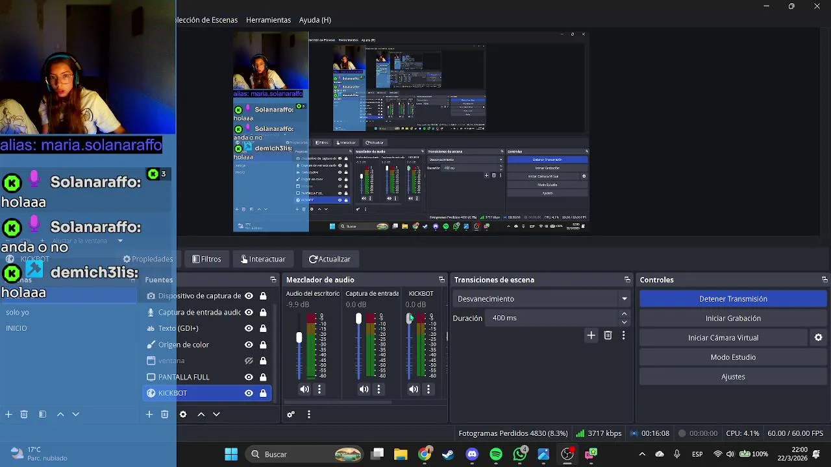This screenshot has width=831, height=467.
Task: Open audio mixer menu dots beside gears
Action: point(309,414)
